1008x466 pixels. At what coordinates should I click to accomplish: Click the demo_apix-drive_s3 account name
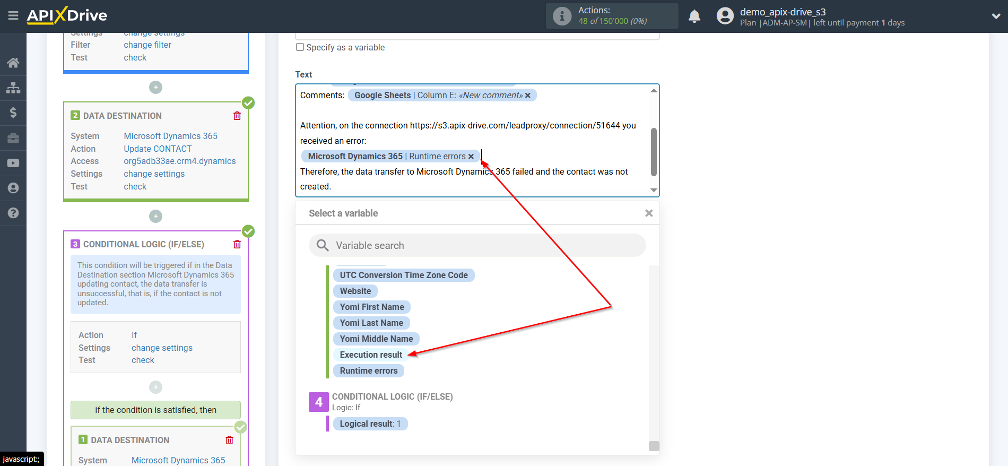(783, 12)
